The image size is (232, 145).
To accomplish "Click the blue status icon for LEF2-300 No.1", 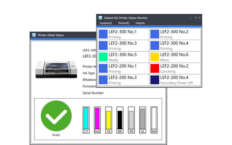I will point(103,34).
